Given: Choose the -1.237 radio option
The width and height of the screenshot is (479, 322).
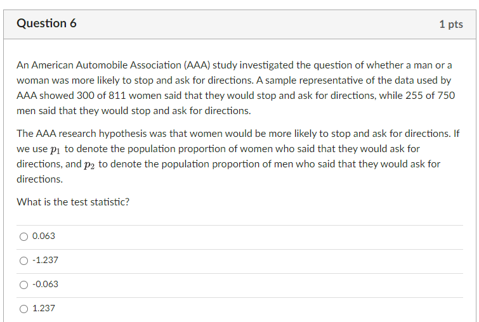Looking at the screenshot, I should pos(23,261).
